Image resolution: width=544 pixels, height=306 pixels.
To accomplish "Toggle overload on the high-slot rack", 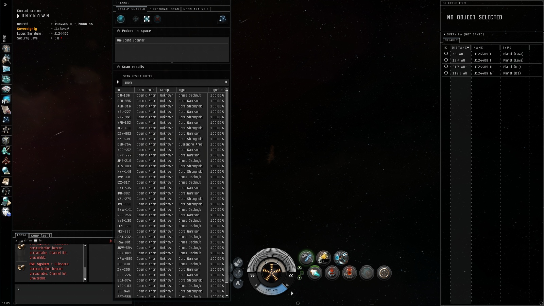I will [300, 268].
